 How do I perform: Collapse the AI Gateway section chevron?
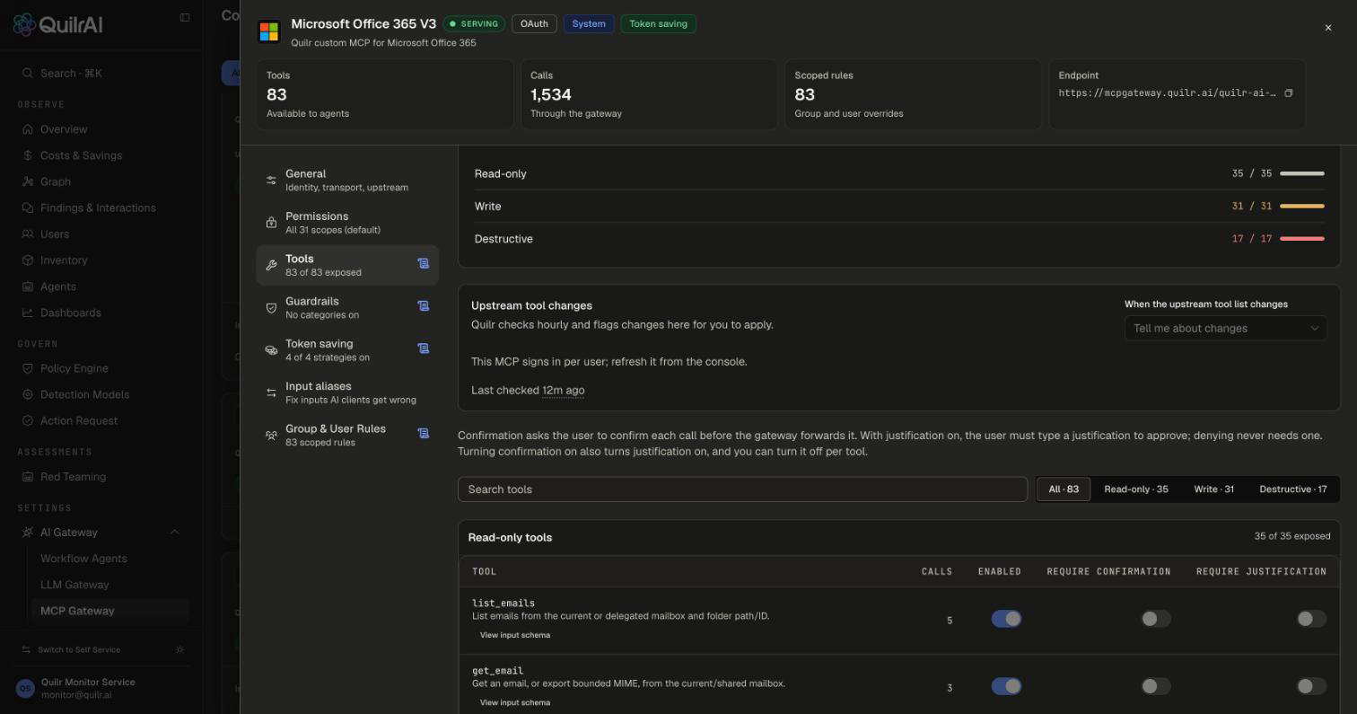[x=174, y=533]
